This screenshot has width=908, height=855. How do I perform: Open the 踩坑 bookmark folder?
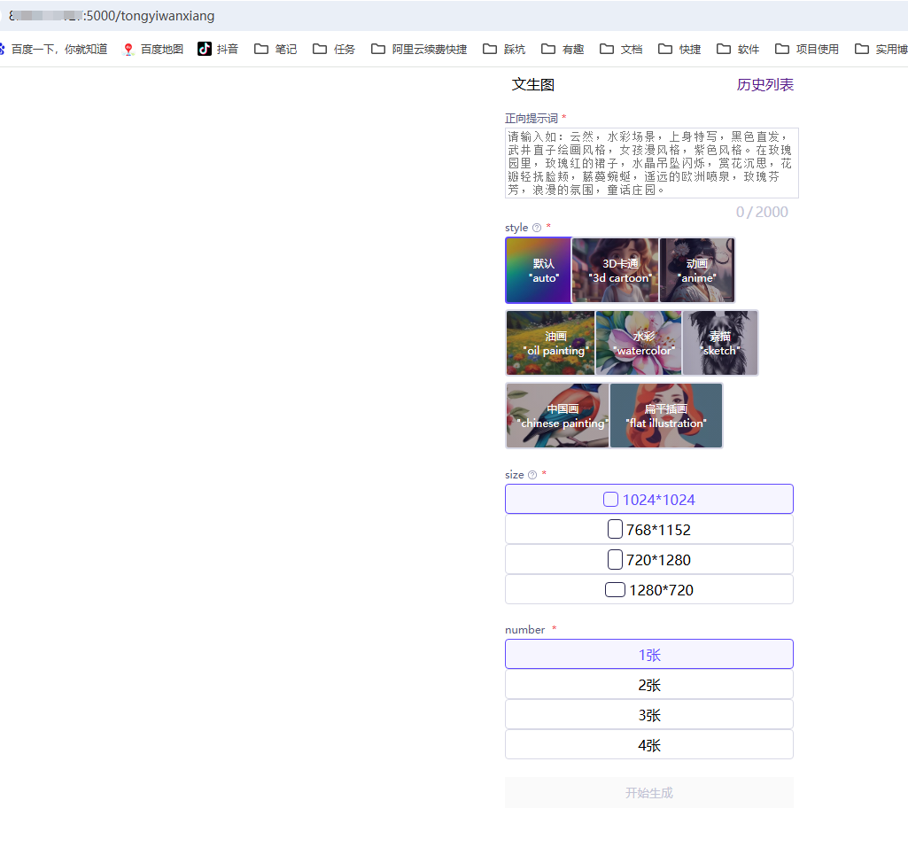(x=504, y=50)
